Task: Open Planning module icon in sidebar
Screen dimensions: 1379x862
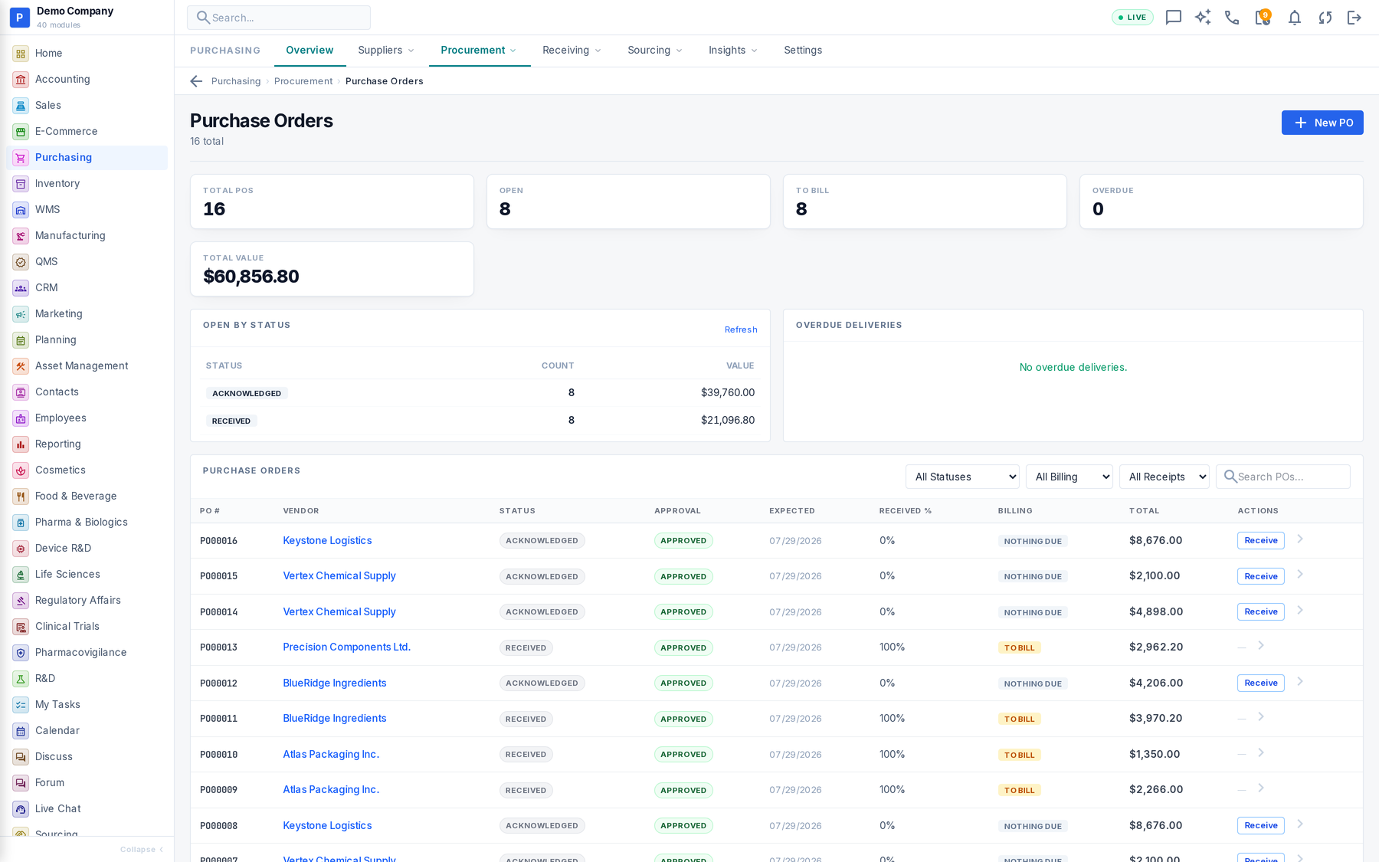Action: pyautogui.click(x=21, y=340)
